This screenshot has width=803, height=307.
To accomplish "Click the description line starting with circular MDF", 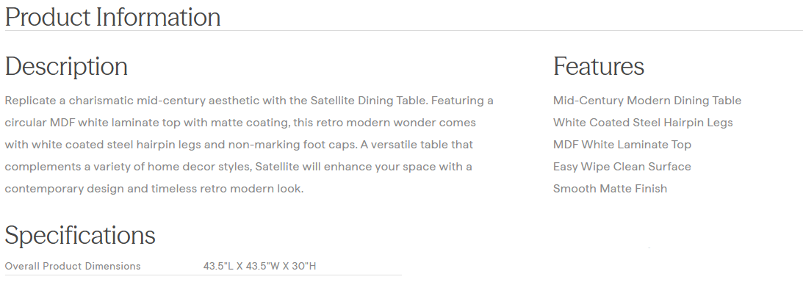I will (x=240, y=123).
